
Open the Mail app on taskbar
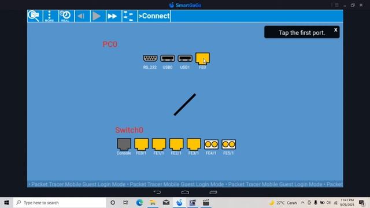pos(166,203)
